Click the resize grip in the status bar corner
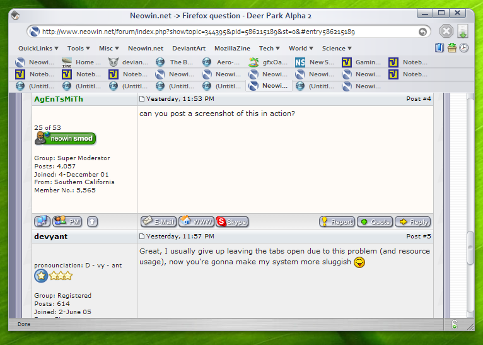Screen dimensions: 483x345 click(470, 326)
